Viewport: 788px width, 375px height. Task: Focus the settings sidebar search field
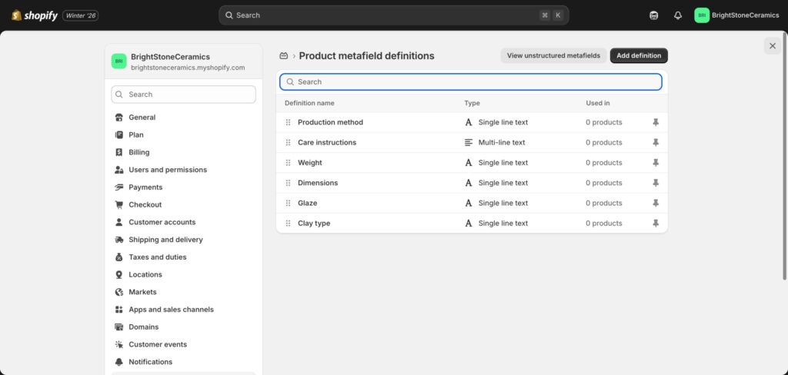pos(183,95)
